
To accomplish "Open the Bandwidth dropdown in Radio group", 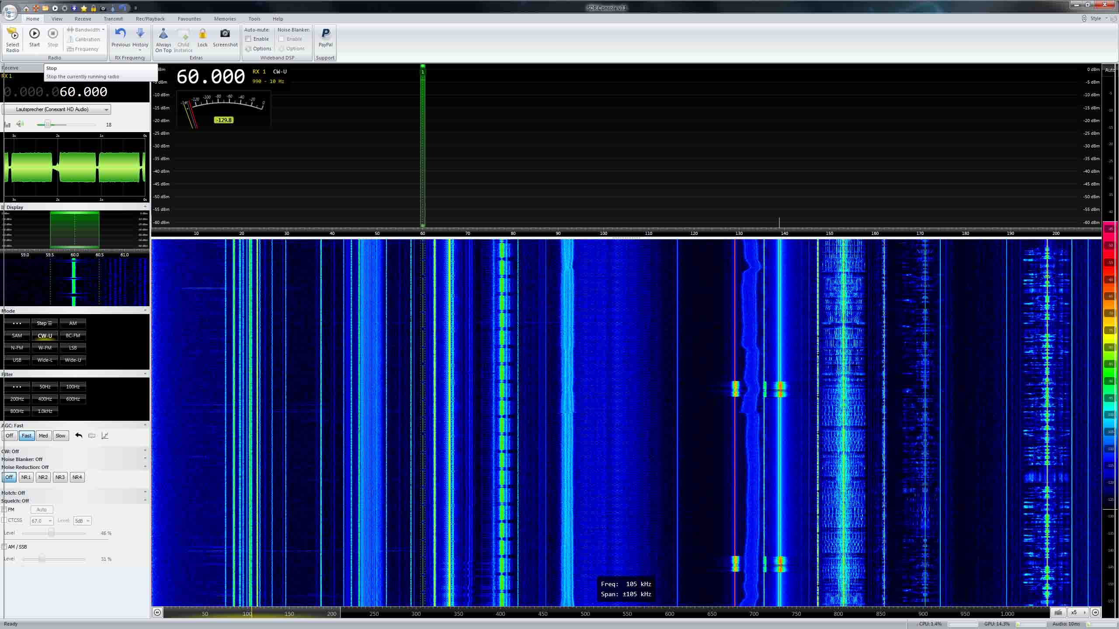I will coord(86,30).
